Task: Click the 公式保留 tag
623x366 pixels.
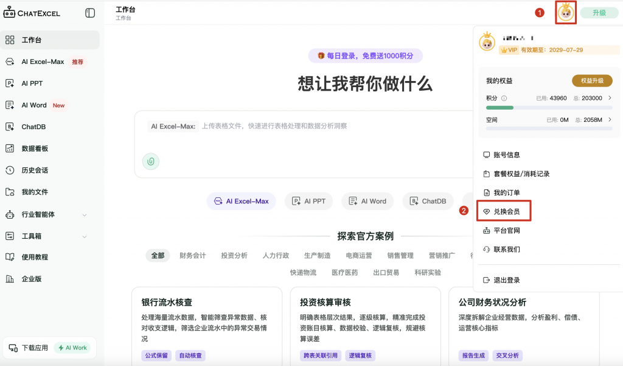Action: click(x=156, y=356)
